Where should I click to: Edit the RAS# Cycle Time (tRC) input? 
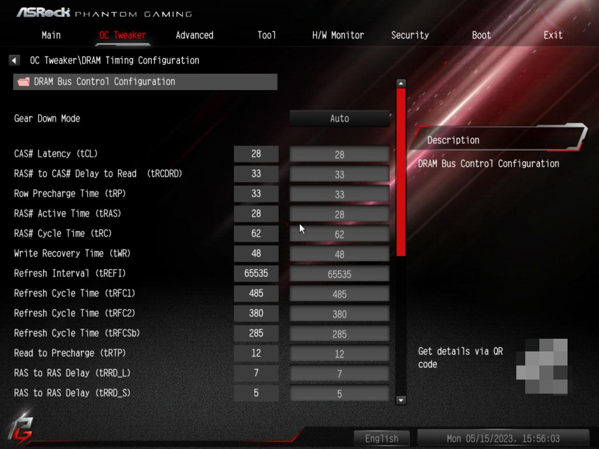point(339,234)
